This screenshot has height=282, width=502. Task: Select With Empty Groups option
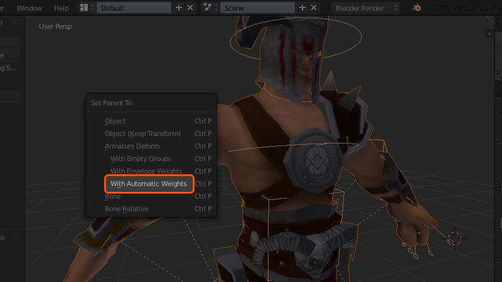pyautogui.click(x=151, y=159)
